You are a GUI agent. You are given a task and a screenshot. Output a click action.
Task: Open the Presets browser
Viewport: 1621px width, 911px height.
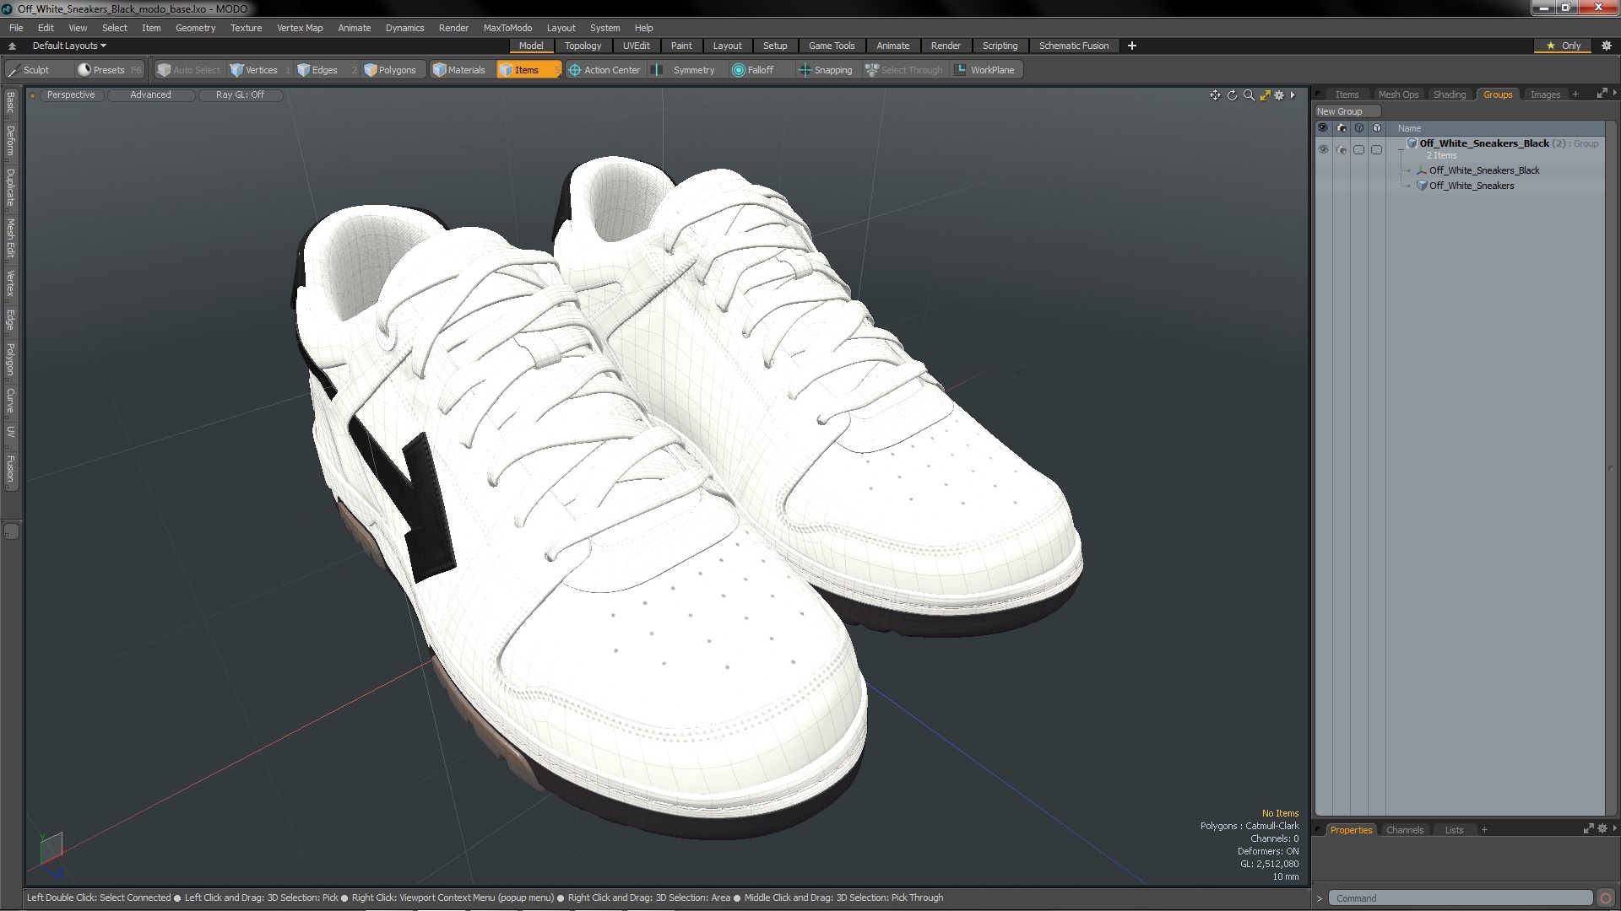[108, 70]
